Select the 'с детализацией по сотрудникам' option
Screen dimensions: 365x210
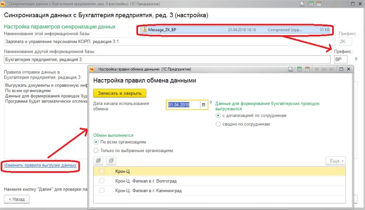click(218, 115)
